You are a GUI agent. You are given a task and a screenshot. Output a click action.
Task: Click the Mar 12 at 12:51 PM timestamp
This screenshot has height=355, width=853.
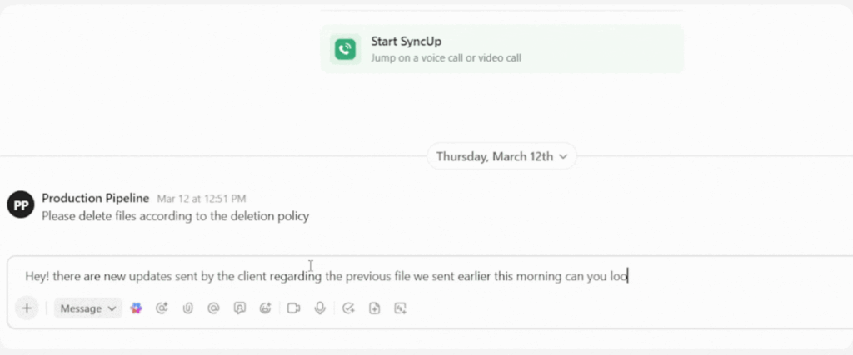coord(202,200)
